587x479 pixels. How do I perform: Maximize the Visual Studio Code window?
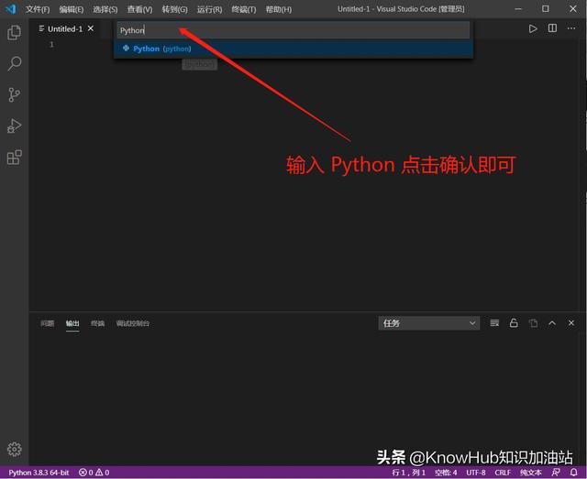point(546,9)
